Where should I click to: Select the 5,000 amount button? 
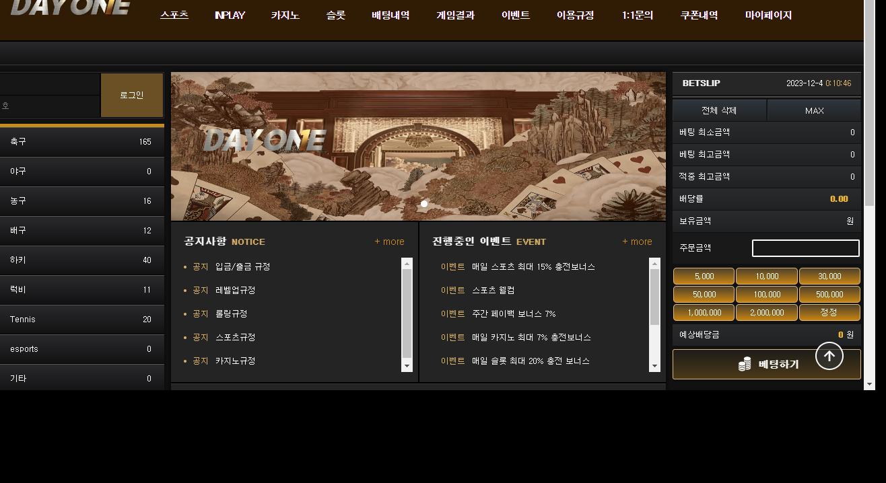[704, 276]
